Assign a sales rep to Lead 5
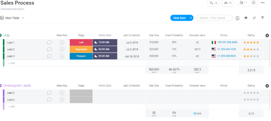Screen dimensions: 271x121 click(x=62, y=93)
